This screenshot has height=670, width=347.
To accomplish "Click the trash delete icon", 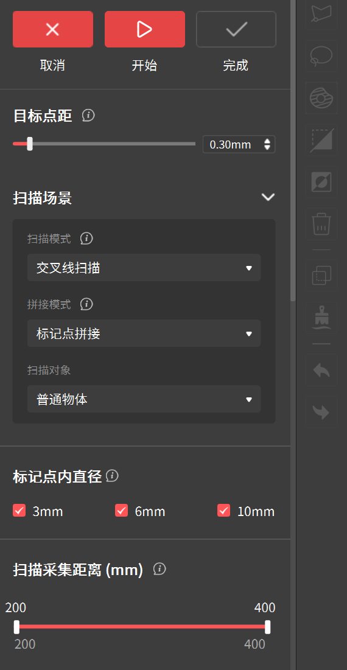I will (x=321, y=224).
